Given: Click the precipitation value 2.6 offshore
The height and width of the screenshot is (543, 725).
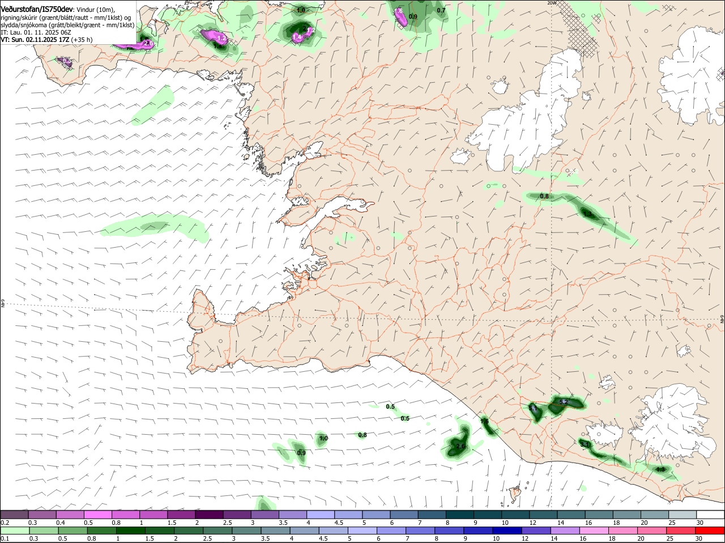Looking at the screenshot, I should pyautogui.click(x=460, y=447).
